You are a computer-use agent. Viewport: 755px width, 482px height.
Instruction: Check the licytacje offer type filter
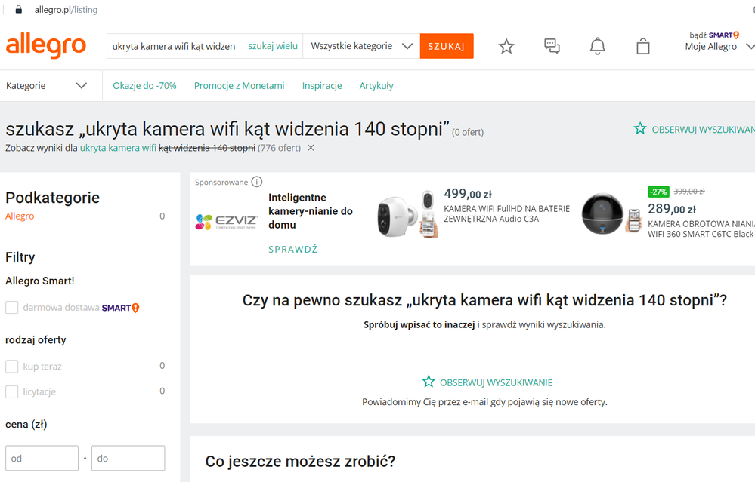coord(11,391)
